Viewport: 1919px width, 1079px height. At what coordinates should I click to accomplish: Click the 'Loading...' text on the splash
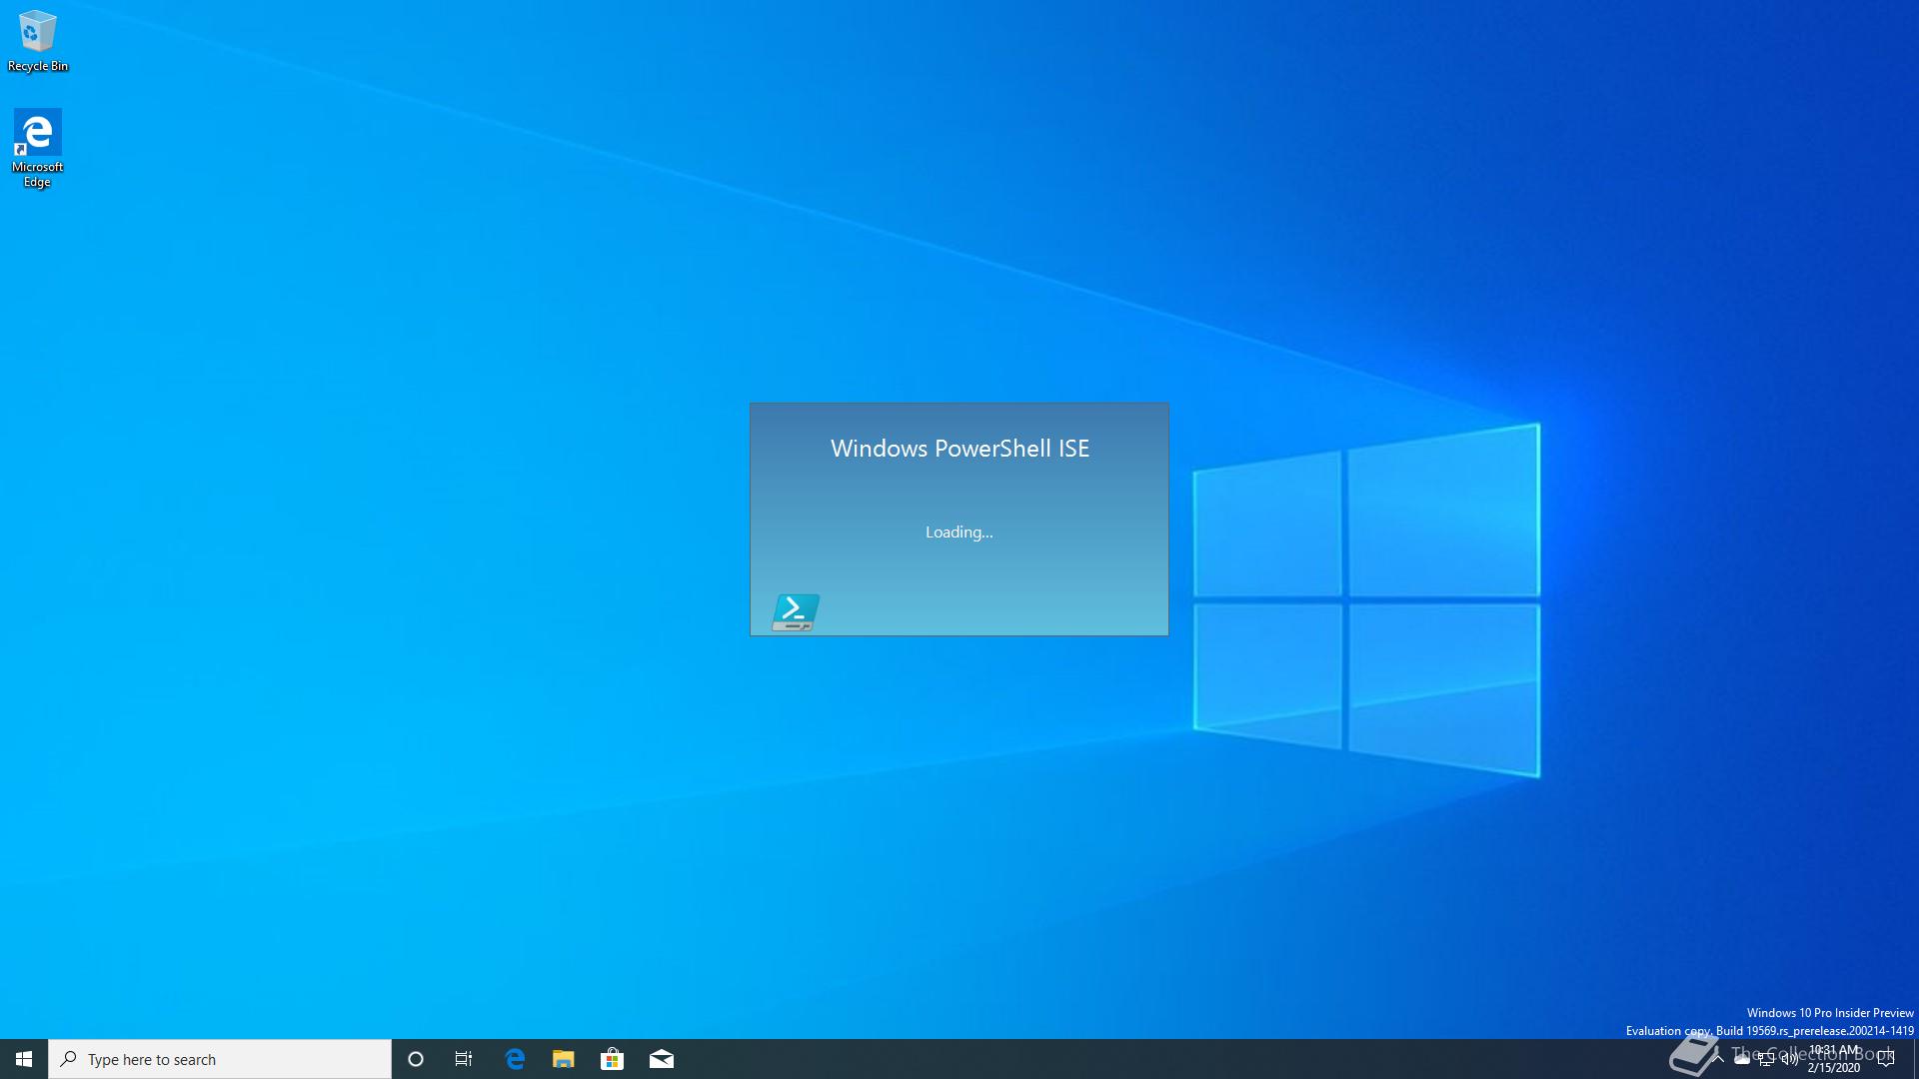click(959, 533)
